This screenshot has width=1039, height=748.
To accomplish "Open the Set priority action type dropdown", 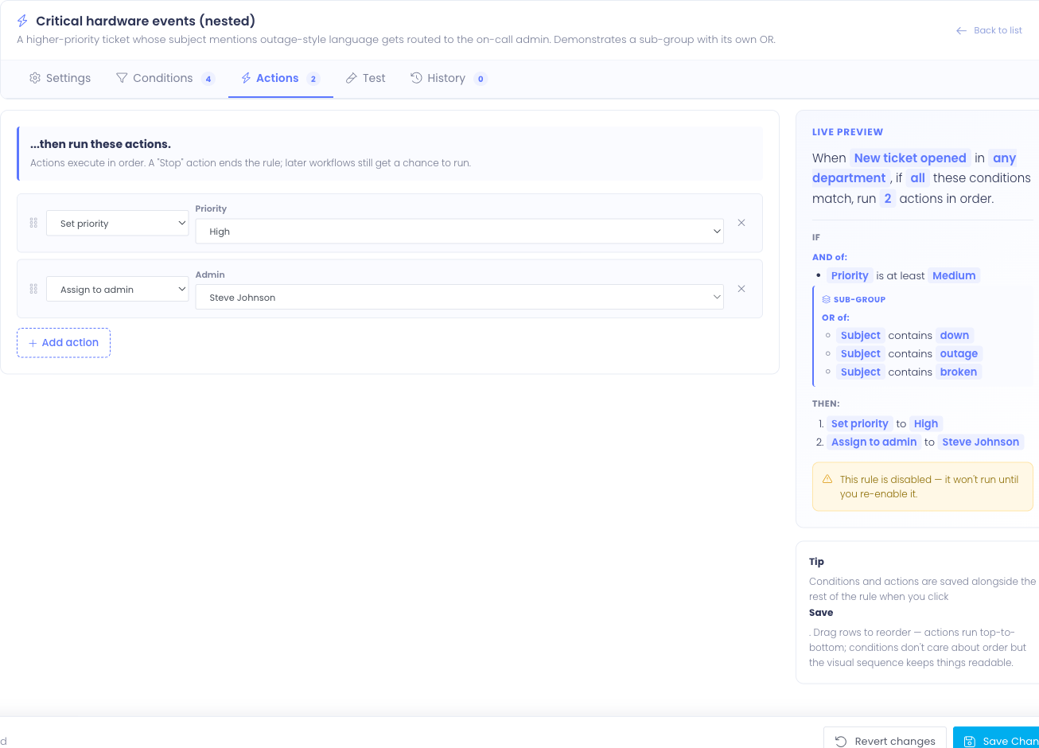I will click(x=118, y=224).
